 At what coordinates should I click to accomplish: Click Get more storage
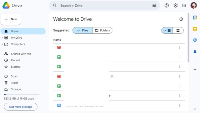pos(21,107)
